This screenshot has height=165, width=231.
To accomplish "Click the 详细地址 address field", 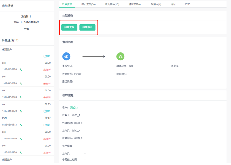I will click(72, 123).
